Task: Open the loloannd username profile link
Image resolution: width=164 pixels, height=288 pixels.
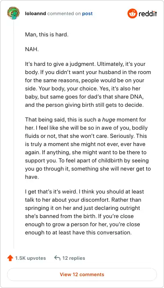Action: [36, 13]
